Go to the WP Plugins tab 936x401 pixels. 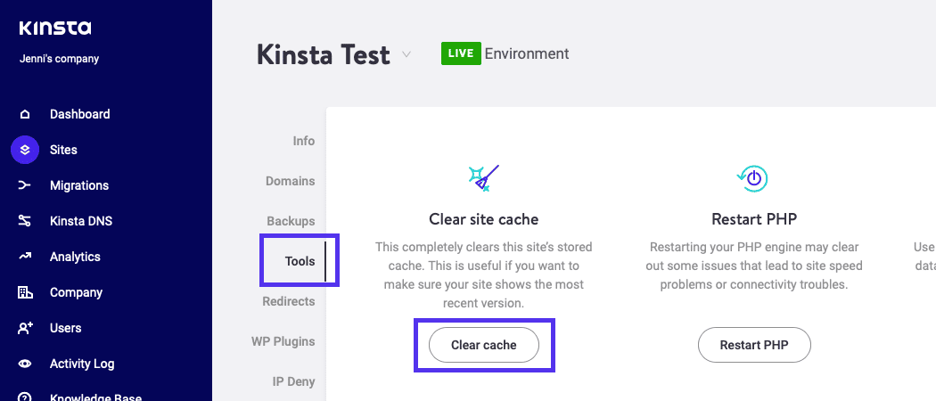pyautogui.click(x=283, y=341)
